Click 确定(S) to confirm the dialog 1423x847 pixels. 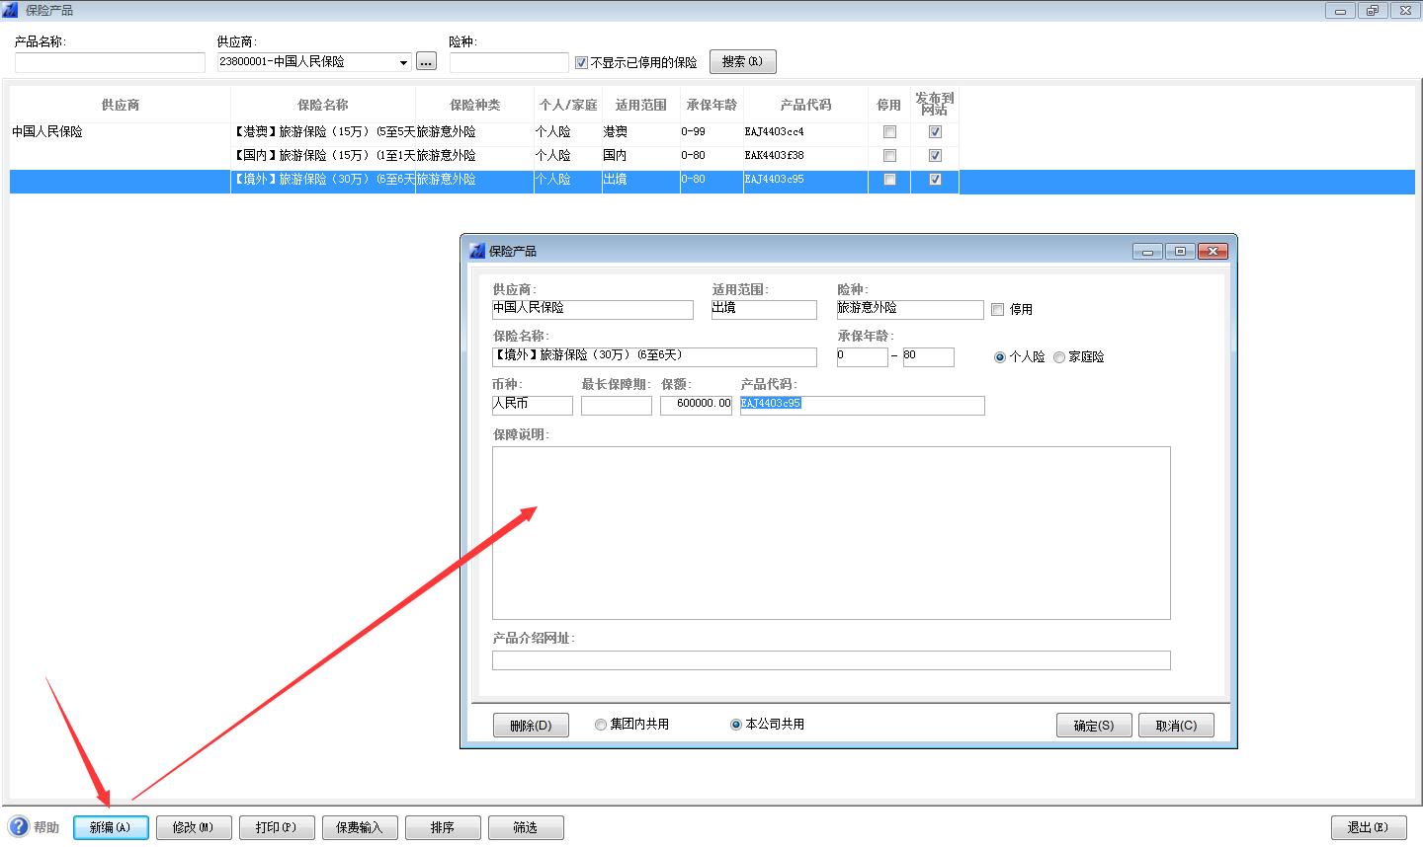[1093, 725]
